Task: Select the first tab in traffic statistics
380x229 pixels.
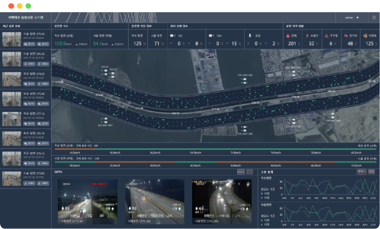Action: click(361, 171)
